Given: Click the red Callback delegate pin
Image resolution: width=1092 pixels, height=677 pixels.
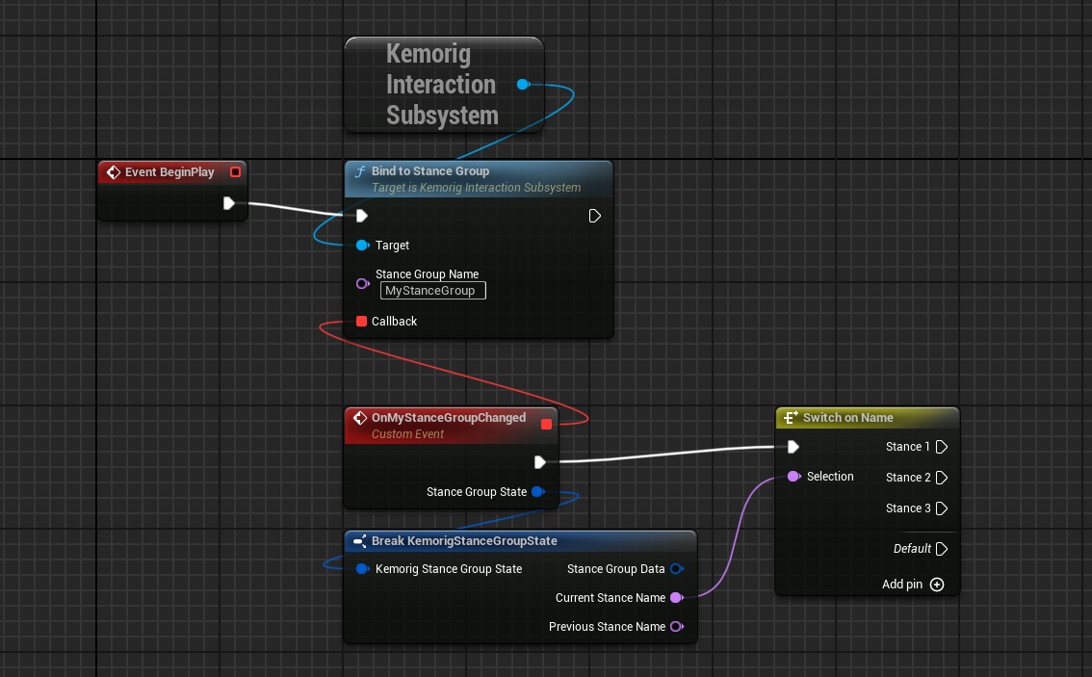Looking at the screenshot, I should pos(362,322).
